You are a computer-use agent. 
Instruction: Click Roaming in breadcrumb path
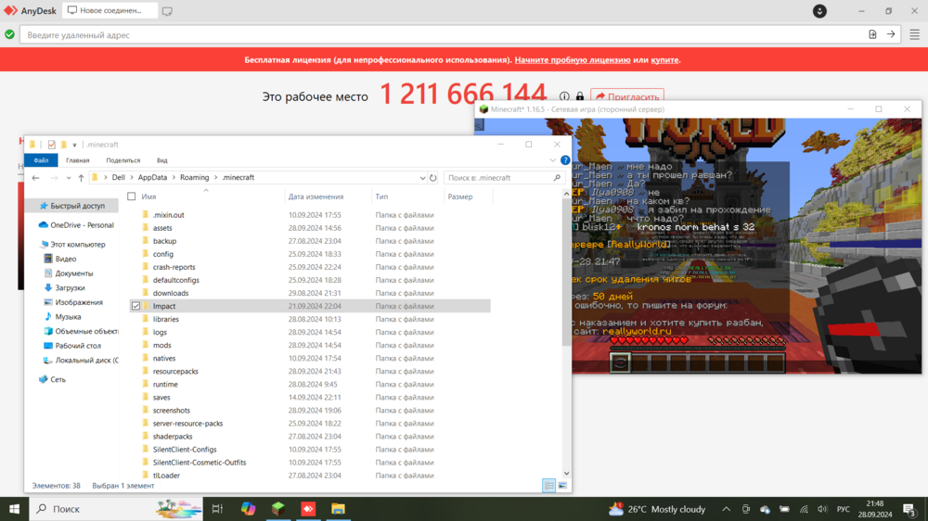[x=195, y=177]
